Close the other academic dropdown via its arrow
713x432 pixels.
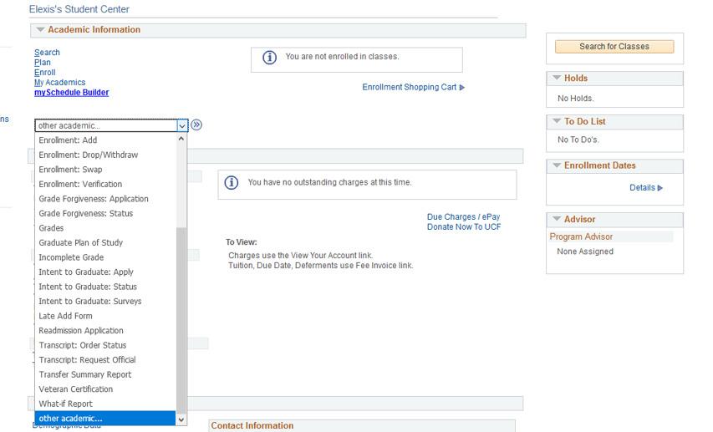point(182,125)
